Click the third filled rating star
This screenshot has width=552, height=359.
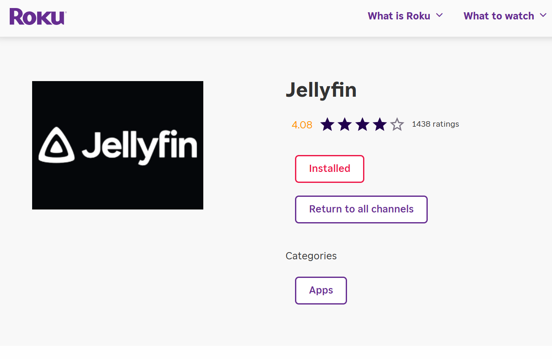(x=362, y=125)
